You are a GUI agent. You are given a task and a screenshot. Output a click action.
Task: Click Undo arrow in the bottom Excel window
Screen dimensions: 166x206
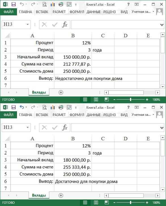point(22,107)
